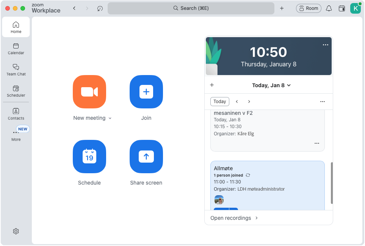The image size is (365, 246).
Task: Click the zoom Workplace logo
Action: (x=46, y=8)
